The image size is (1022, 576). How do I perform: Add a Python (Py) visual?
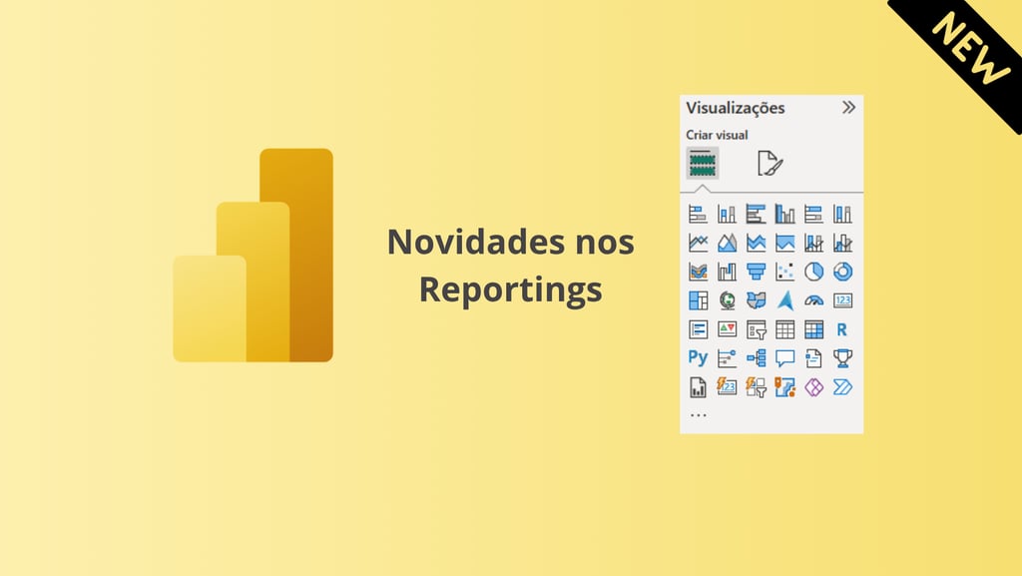coord(698,358)
